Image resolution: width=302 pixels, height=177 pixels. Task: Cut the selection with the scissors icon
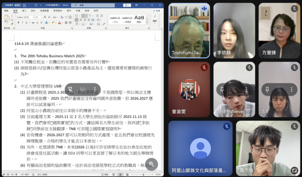12,16
